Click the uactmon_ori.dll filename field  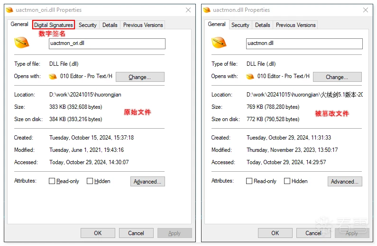tap(107, 44)
